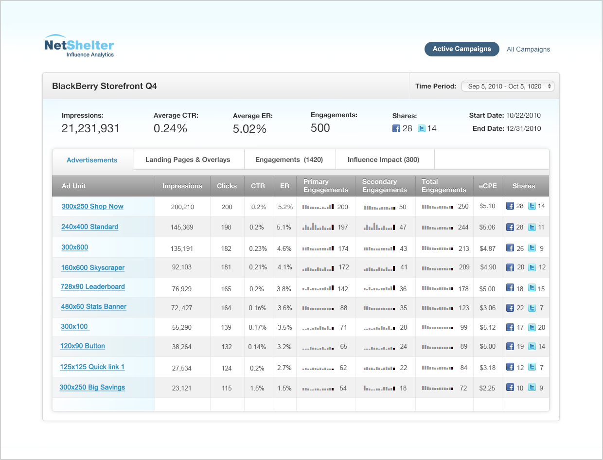The height and width of the screenshot is (460, 603).
Task: Click the Average ER value 5.02%
Action: pos(250,129)
